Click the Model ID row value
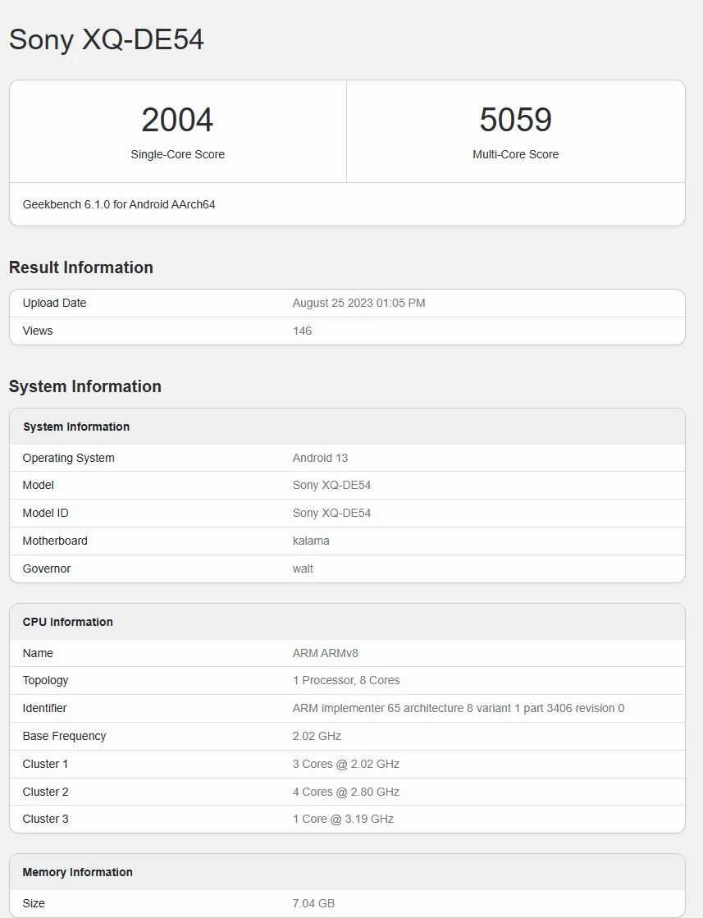Viewport: 703px width, 918px height. pyautogui.click(x=331, y=513)
